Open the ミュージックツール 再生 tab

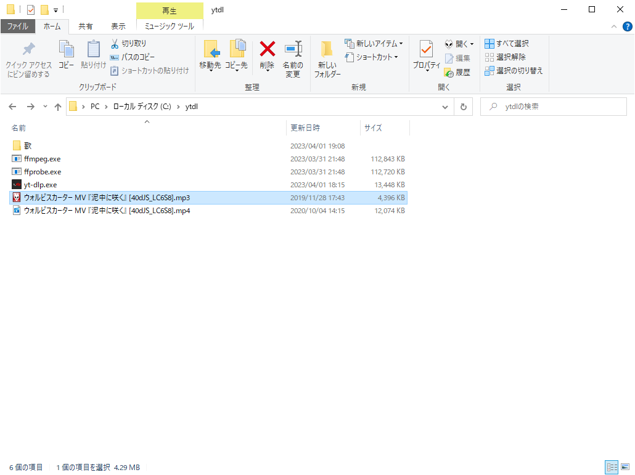(x=170, y=10)
